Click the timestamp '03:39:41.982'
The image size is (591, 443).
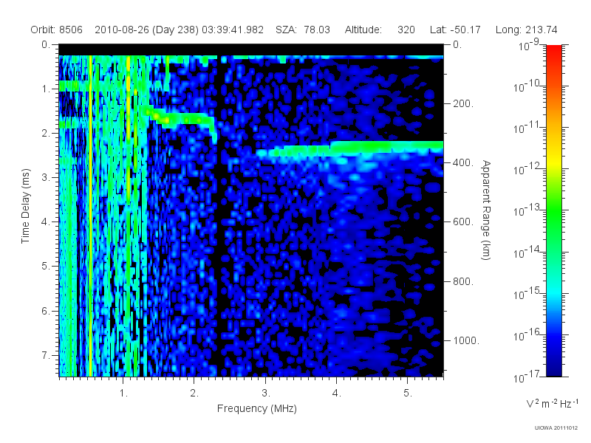[x=233, y=30]
